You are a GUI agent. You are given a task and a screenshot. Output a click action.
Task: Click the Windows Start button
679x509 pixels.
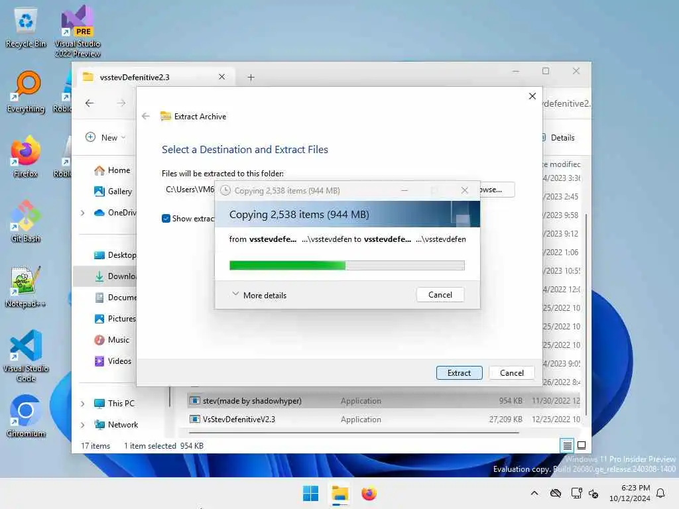coord(310,493)
